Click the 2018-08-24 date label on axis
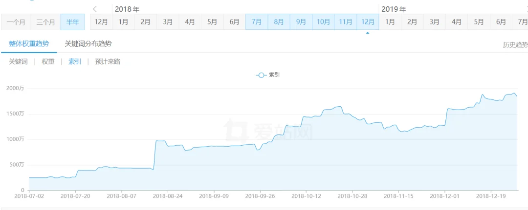The image size is (528, 210). (x=167, y=195)
